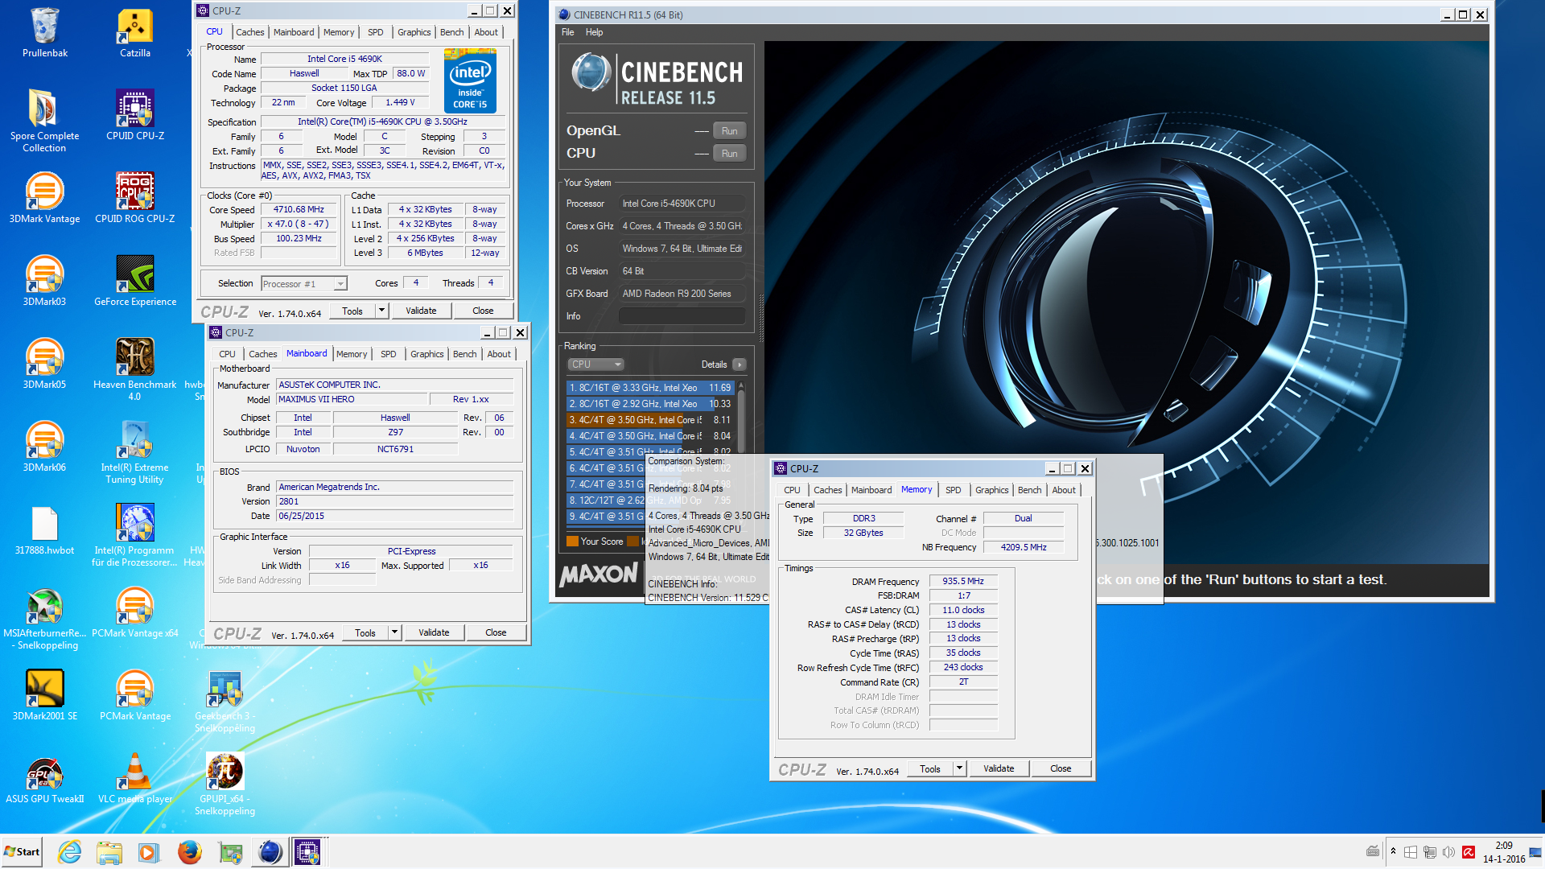
Task: Click the Your Score orange legend swatch
Action: (x=572, y=542)
